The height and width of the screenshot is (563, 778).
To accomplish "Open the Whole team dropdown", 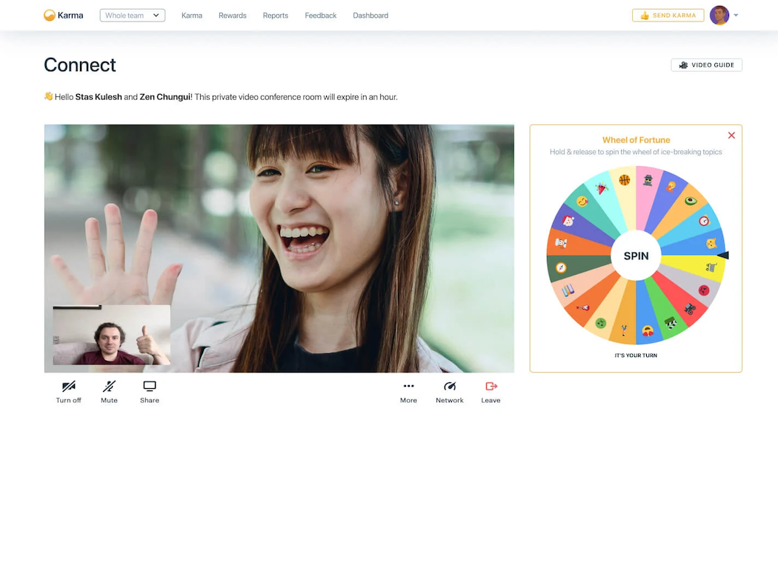I will [132, 14].
